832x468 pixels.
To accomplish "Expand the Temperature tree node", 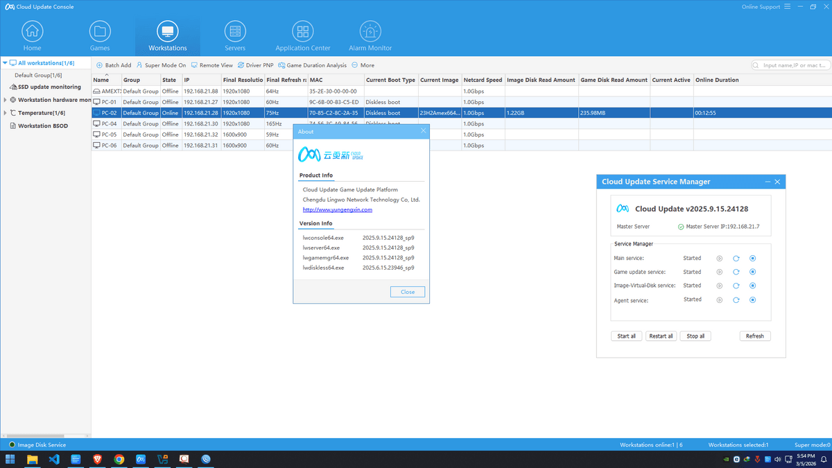I will tap(5, 113).
